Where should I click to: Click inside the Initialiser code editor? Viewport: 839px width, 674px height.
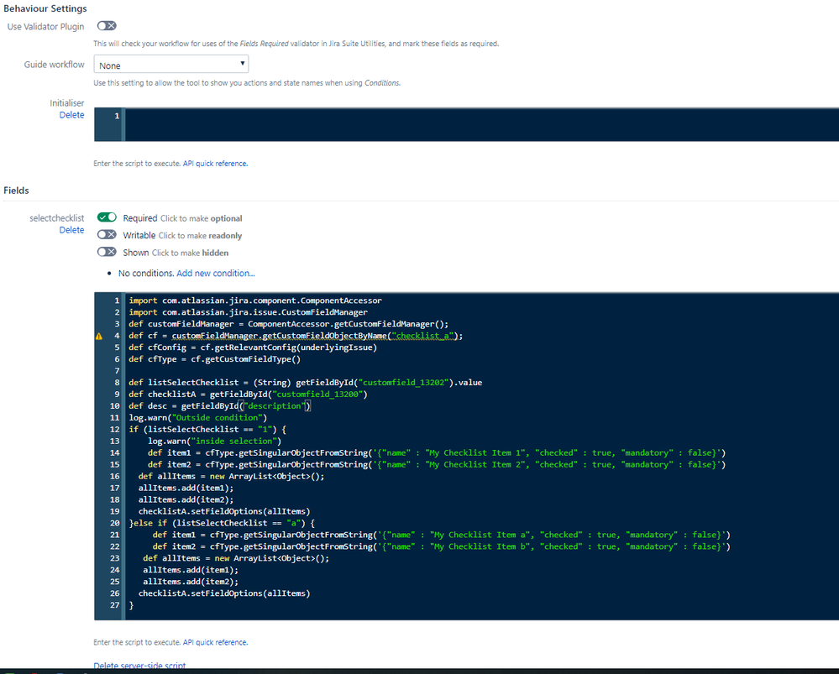[x=481, y=124]
